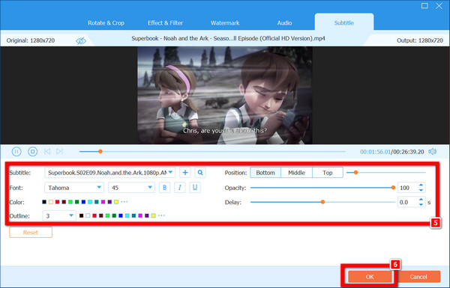
Task: Close the editor window
Action: pyautogui.click(x=439, y=6)
